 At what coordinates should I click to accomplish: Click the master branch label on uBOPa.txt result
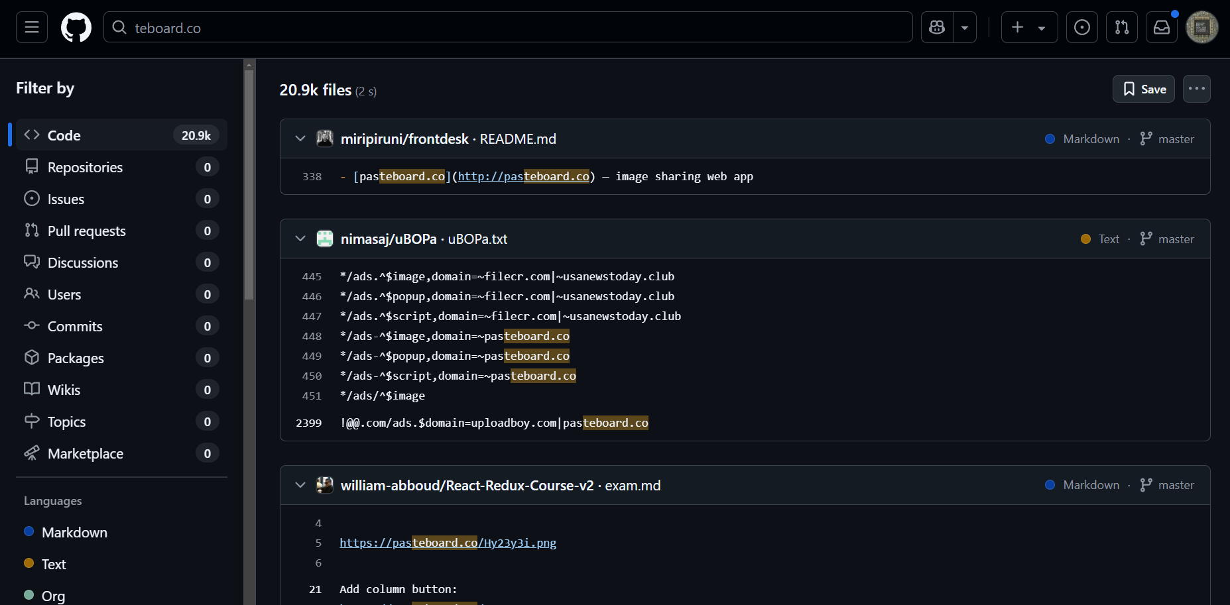click(x=1176, y=239)
